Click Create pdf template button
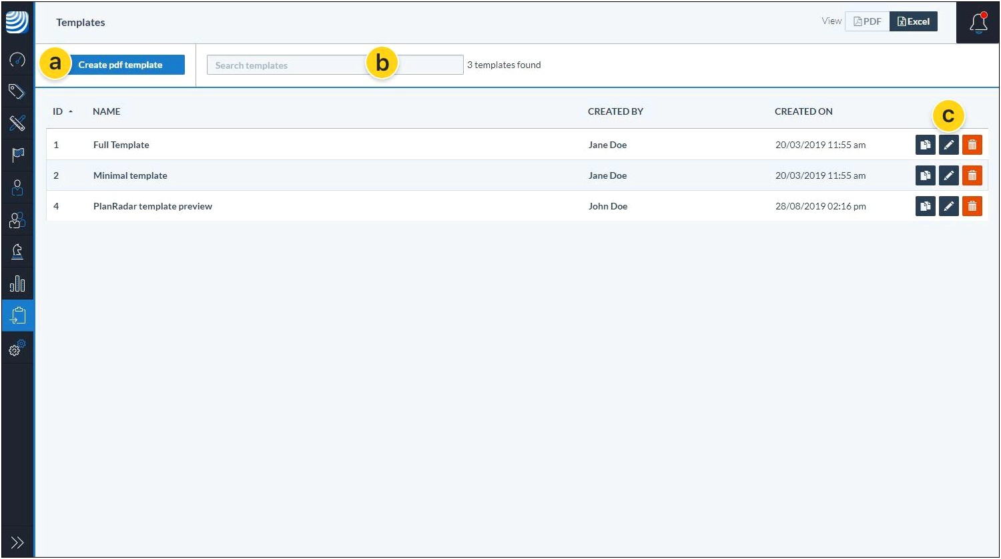This screenshot has width=1001, height=559. (120, 65)
